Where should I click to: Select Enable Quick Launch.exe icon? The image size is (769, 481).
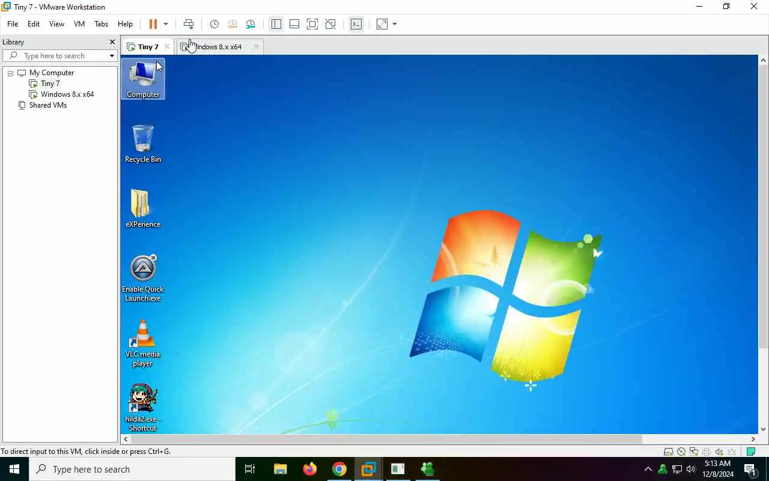(143, 278)
